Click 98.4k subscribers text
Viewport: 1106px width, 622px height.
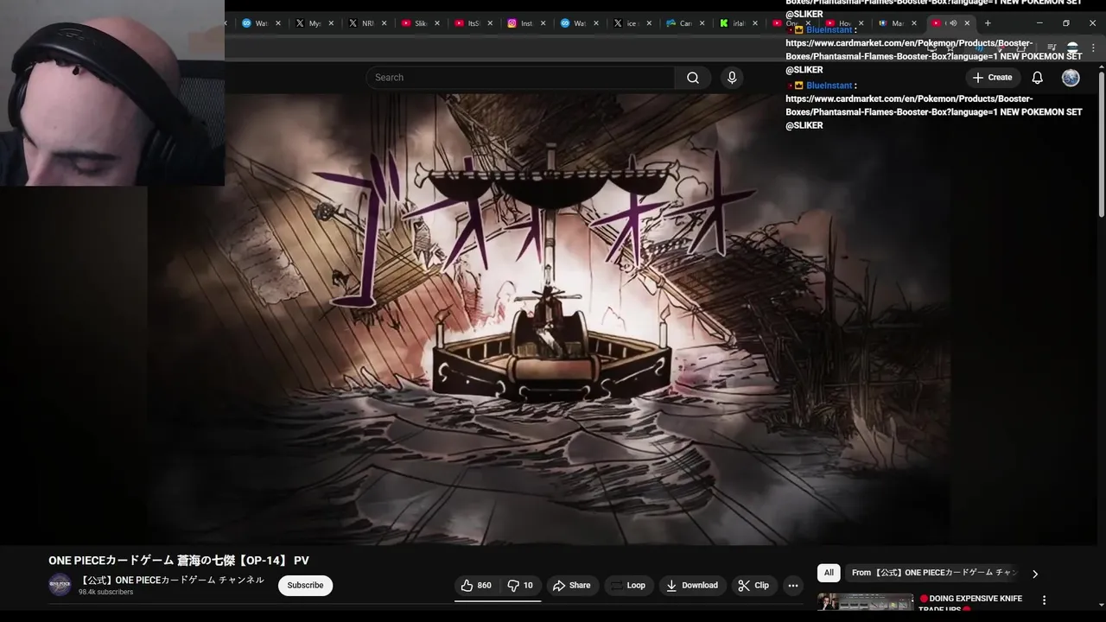click(105, 593)
